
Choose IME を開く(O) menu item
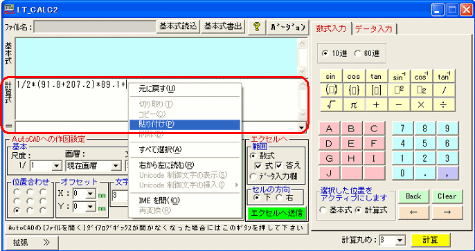tap(185, 201)
